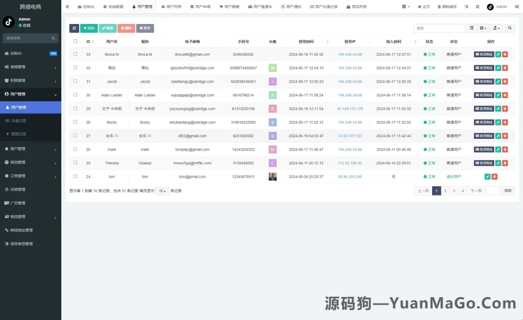Click the gear settings icon at top right
523x320 pixels.
click(517, 7)
